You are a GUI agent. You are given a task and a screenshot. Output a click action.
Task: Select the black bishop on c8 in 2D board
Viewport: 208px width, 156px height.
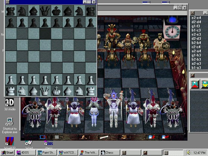coord(33,11)
